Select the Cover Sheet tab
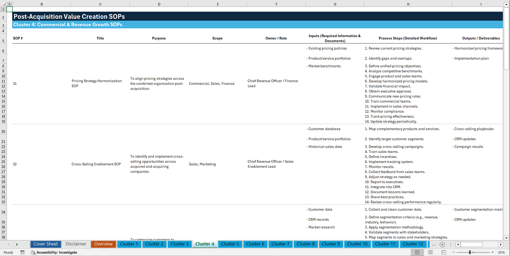The image size is (510, 256). tap(45, 244)
